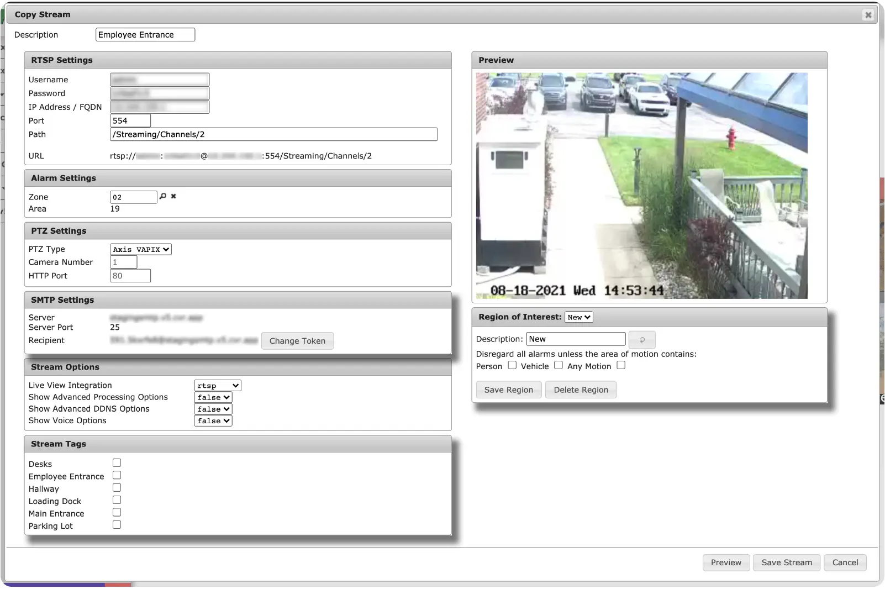Click the camera preview image
Image resolution: width=885 pixels, height=589 pixels.
coord(641,186)
